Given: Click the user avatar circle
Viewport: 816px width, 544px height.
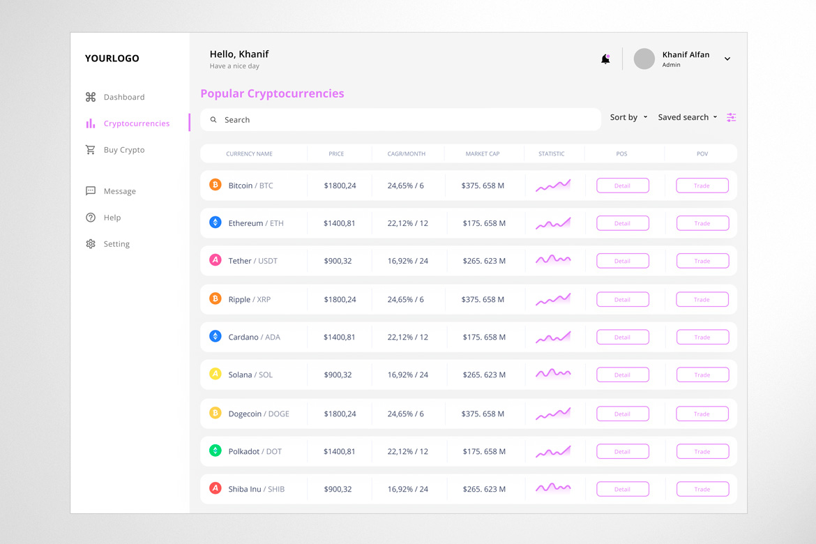Looking at the screenshot, I should [644, 59].
